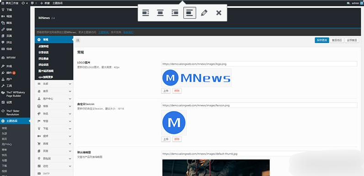The image size is (364, 176).
Task: Click the expand-all options icon beside the panel header
Action: (78, 40)
